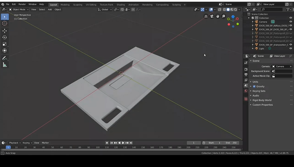Click the pin icon in properties header
This screenshot has height=167, width=294.
point(291,56)
